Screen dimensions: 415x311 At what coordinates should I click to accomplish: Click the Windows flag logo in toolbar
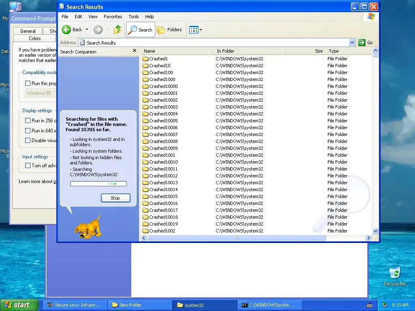371,17
